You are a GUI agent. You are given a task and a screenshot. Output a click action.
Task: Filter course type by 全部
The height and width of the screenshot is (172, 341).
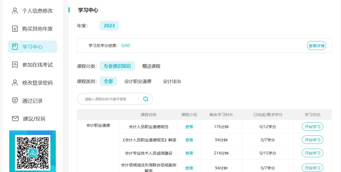108,81
